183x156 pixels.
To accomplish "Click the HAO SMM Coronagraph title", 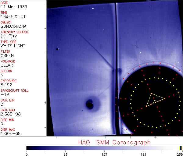I will pyautogui.click(x=114, y=142).
